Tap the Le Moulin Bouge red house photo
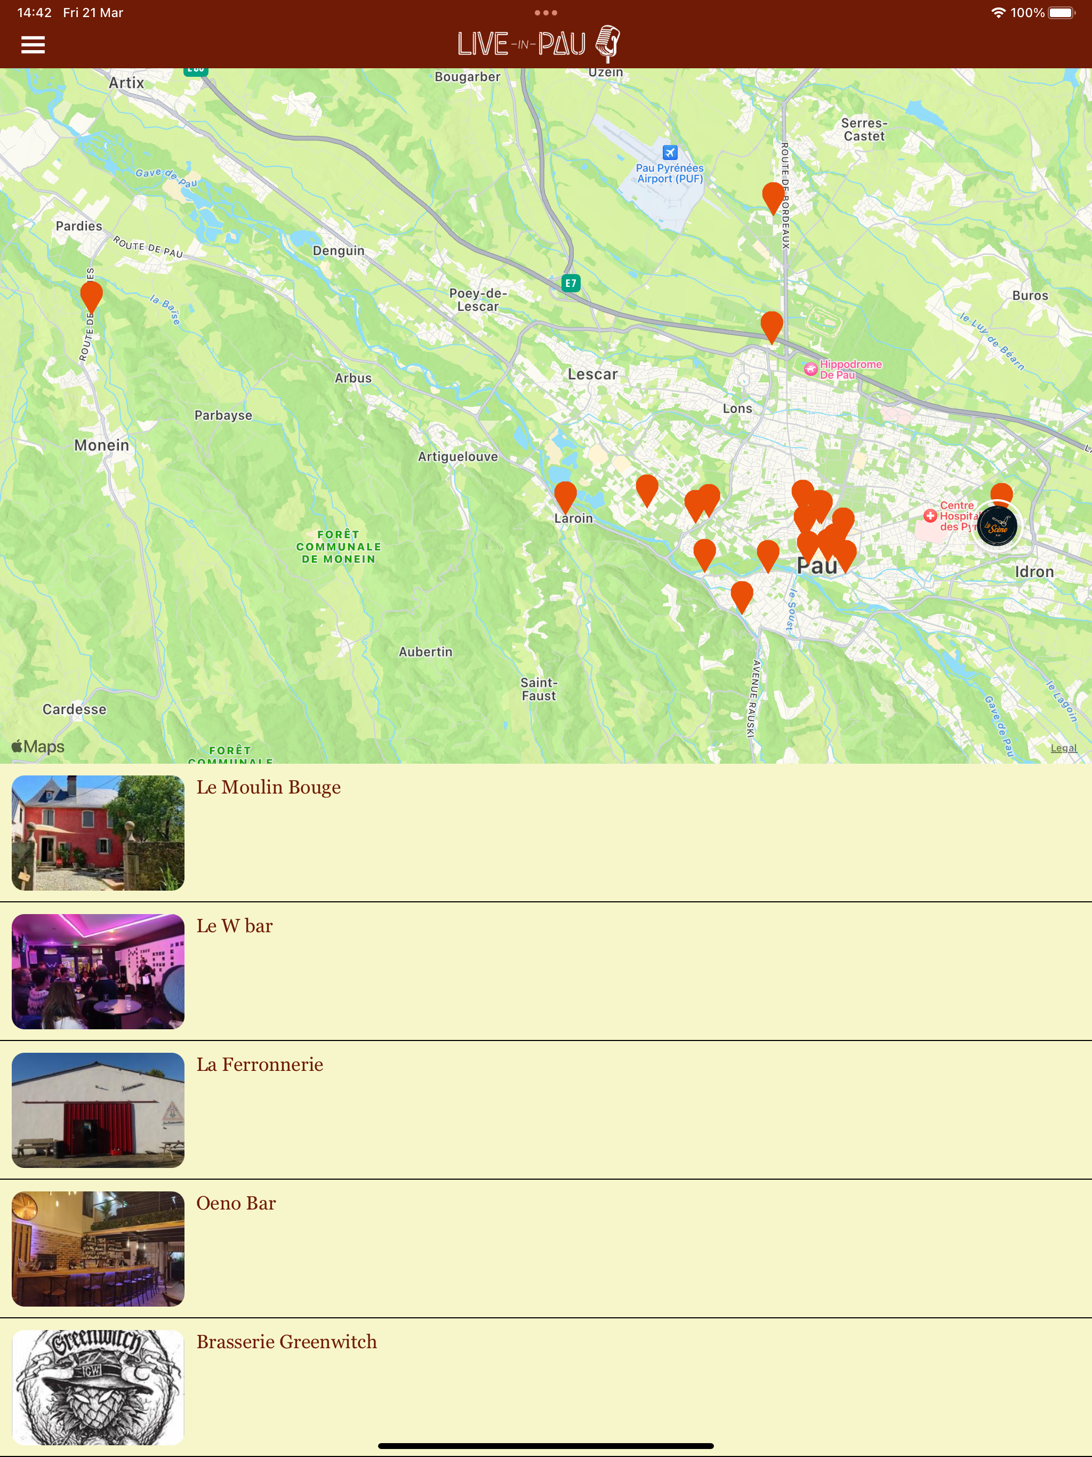 [98, 832]
